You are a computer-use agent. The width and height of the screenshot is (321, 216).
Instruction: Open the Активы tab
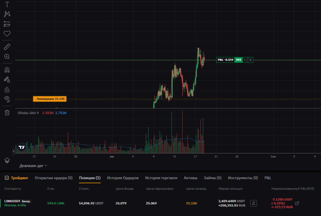pos(191,178)
